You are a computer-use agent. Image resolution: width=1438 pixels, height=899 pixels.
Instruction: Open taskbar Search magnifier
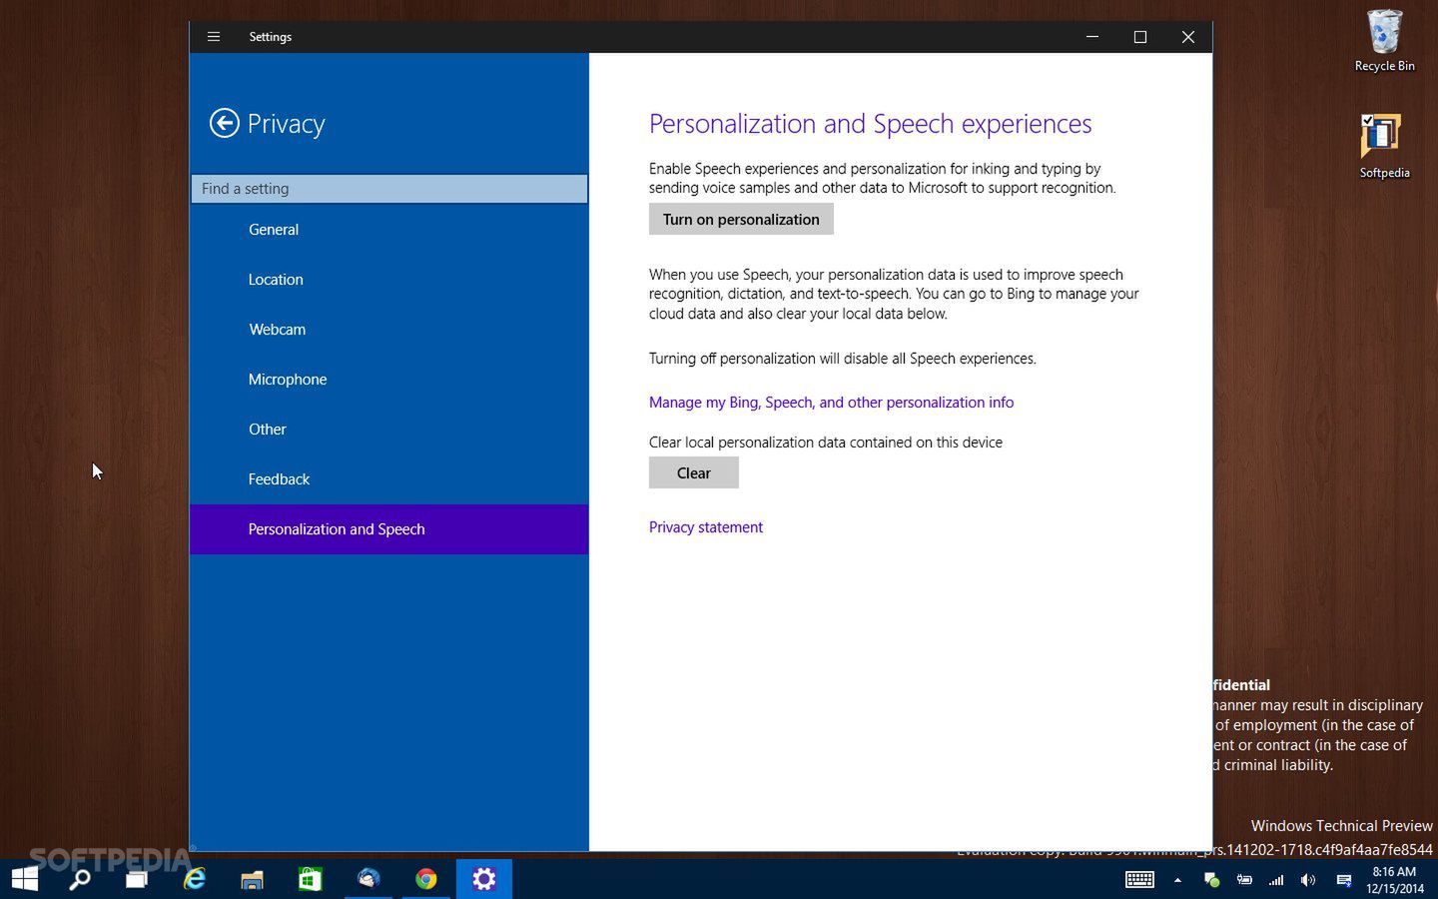point(80,879)
